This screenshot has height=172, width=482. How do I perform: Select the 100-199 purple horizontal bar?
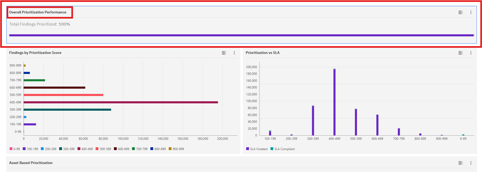30,124
